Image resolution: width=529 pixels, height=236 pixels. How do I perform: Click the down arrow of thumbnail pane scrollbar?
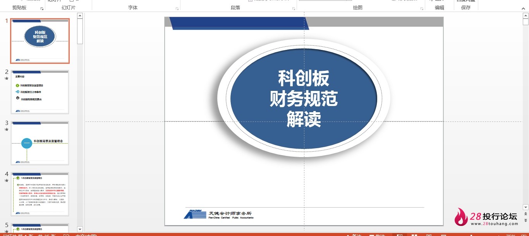[x=80, y=229]
